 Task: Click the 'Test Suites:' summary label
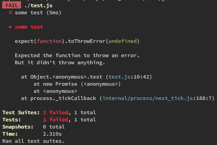click(x=21, y=113)
